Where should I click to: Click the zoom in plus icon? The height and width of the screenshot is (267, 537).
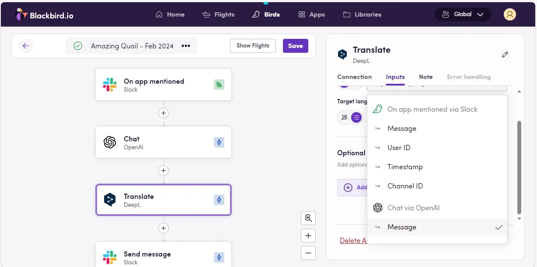pyautogui.click(x=308, y=235)
